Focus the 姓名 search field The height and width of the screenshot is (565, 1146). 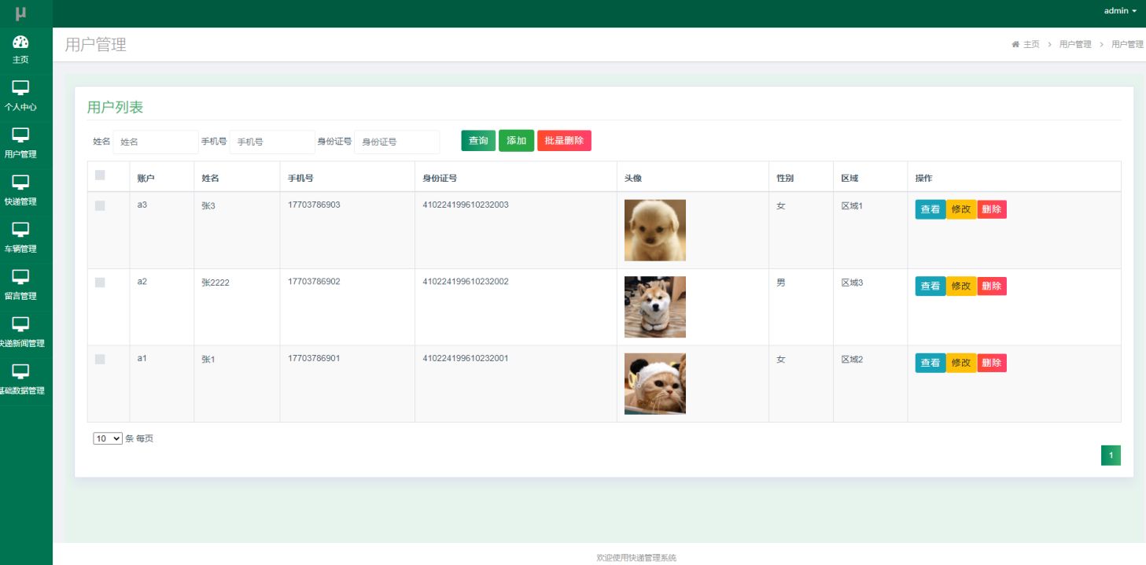[156, 142]
